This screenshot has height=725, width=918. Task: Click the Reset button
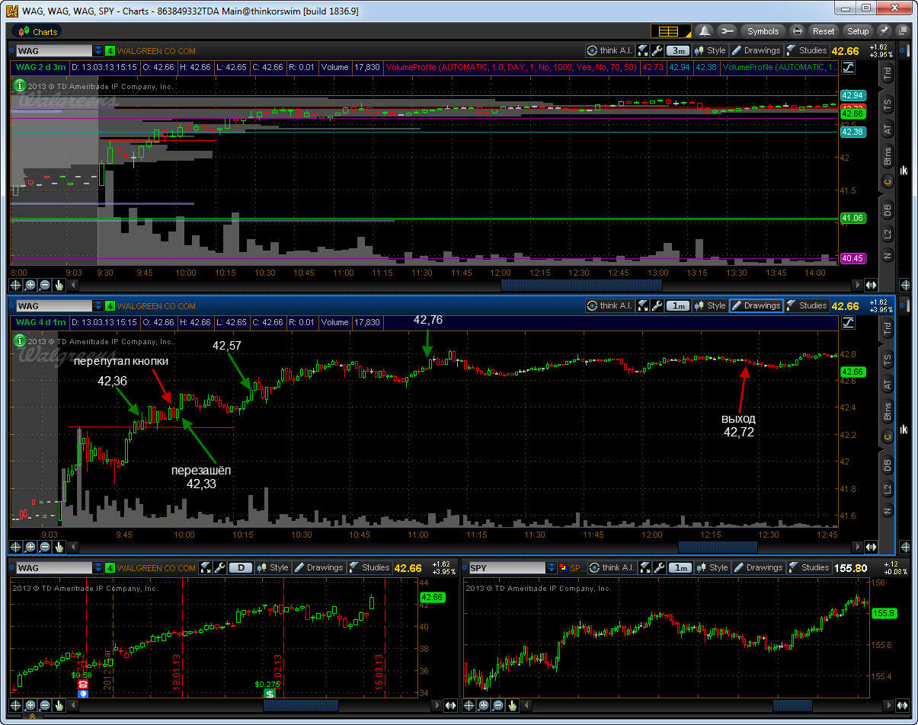[x=824, y=31]
